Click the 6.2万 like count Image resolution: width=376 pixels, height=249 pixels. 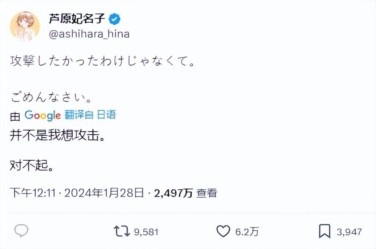pyautogui.click(x=247, y=232)
